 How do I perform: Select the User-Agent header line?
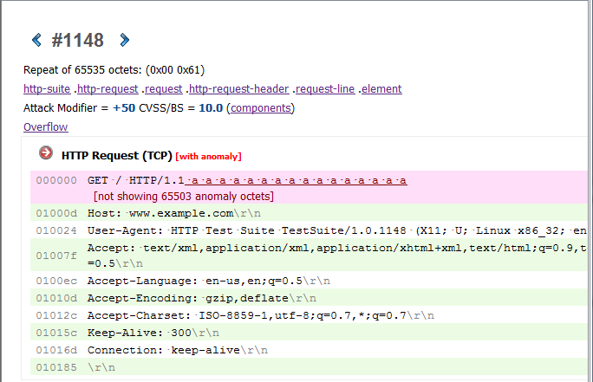337,231
